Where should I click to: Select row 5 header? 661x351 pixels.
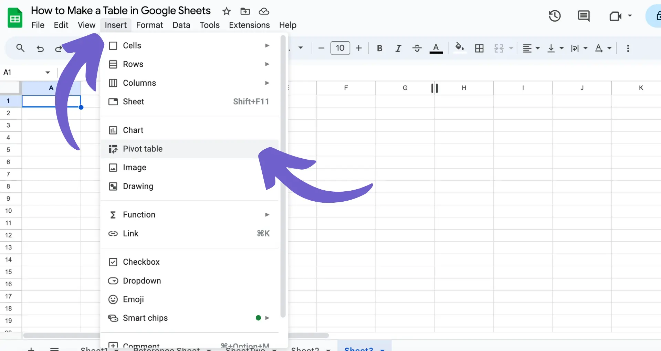(x=10, y=150)
